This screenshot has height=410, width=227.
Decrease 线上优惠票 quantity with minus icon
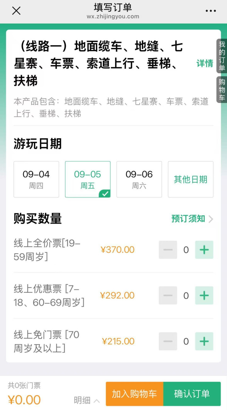168,296
